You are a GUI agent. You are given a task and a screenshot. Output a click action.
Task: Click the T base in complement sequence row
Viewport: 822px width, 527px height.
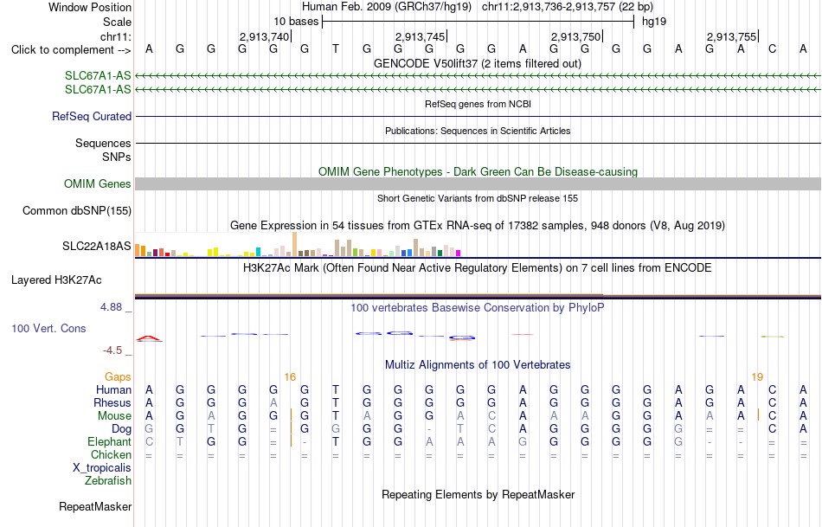point(336,49)
